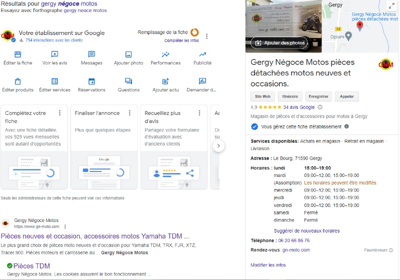Open Voir les avis reviews icon

[54, 54]
